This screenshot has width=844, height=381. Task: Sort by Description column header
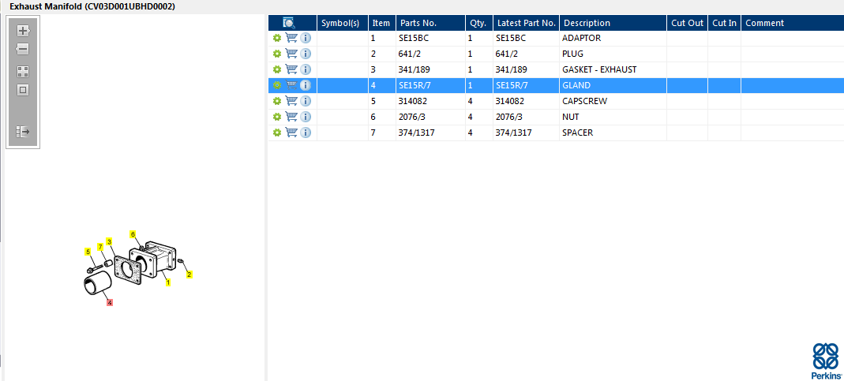point(613,23)
